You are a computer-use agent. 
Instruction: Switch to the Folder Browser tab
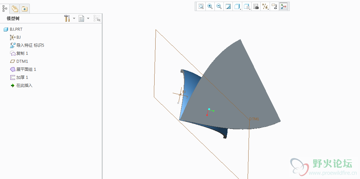(15, 9)
